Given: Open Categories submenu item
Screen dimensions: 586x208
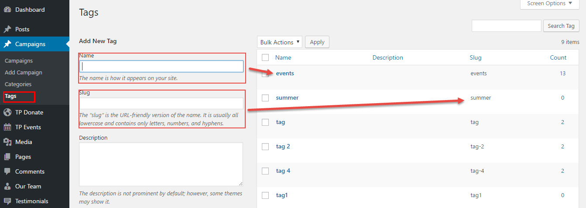Looking at the screenshot, I should [x=18, y=84].
